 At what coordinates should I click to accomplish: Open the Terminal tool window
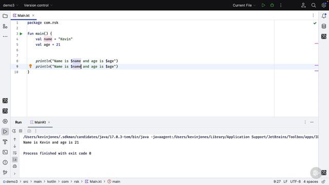5,152
